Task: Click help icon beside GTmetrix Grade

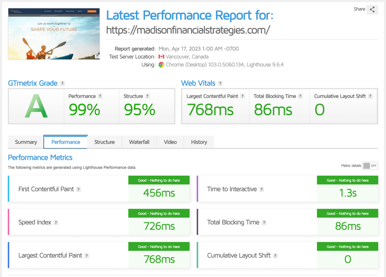Action: pyautogui.click(x=63, y=83)
